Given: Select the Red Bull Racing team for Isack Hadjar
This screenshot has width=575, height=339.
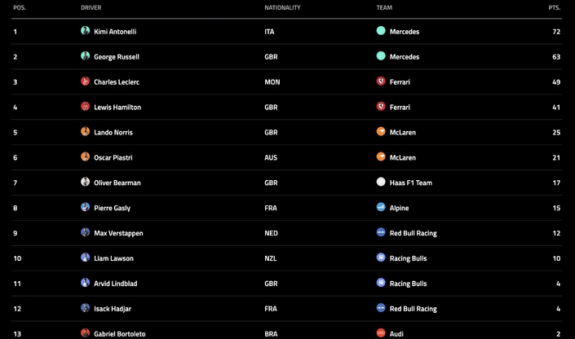Looking at the screenshot, I should 413,310.
